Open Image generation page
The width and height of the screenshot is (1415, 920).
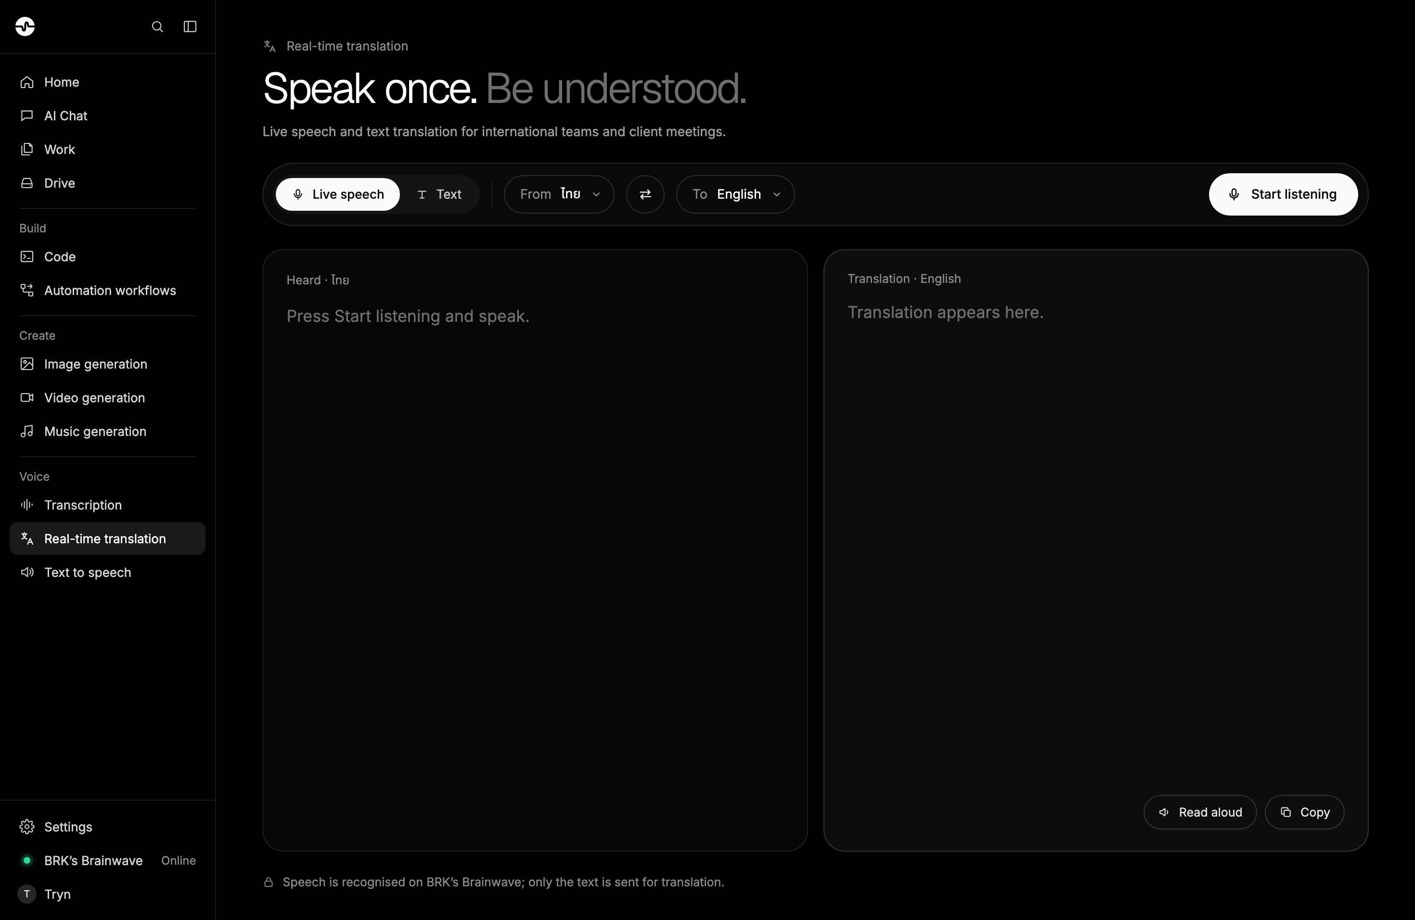(108, 364)
